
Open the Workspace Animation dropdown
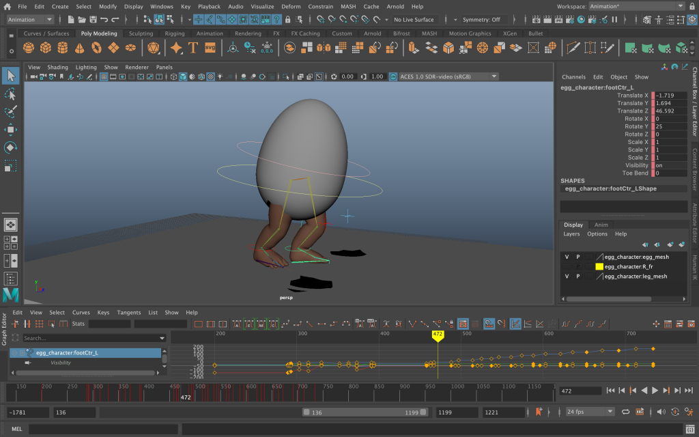637,6
